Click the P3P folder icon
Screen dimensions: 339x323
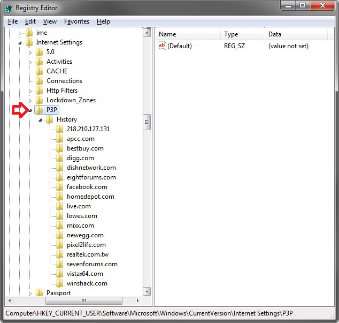coord(40,110)
